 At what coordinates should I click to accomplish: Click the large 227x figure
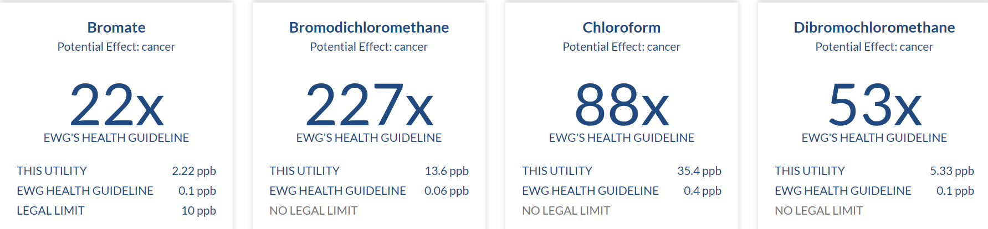[x=369, y=105]
